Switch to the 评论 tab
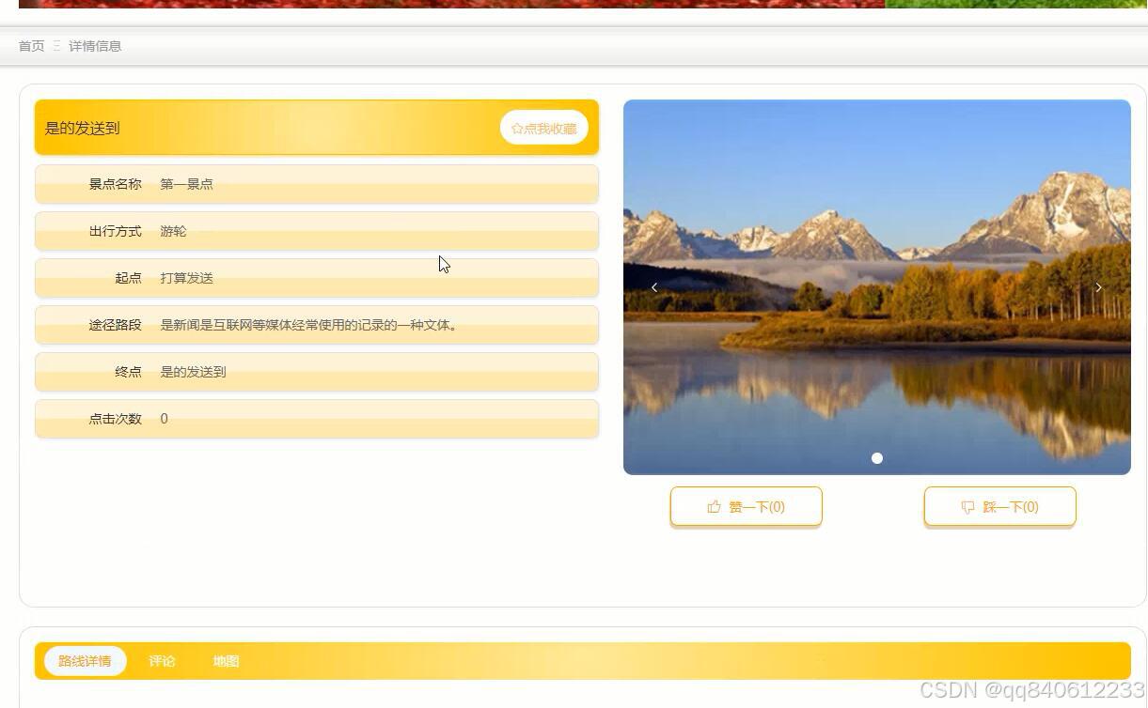Image resolution: width=1148 pixels, height=708 pixels. [x=162, y=661]
